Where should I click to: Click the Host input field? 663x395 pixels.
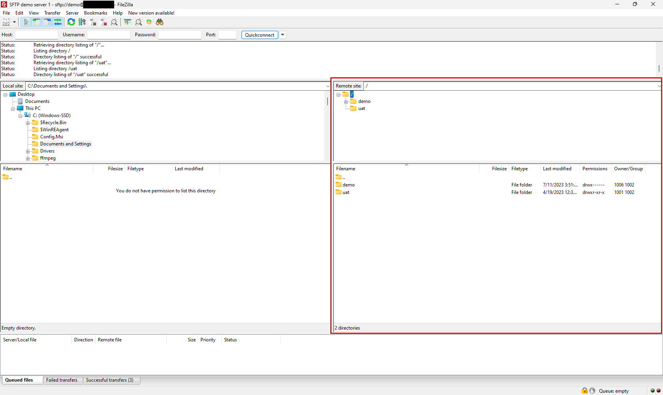tap(36, 35)
